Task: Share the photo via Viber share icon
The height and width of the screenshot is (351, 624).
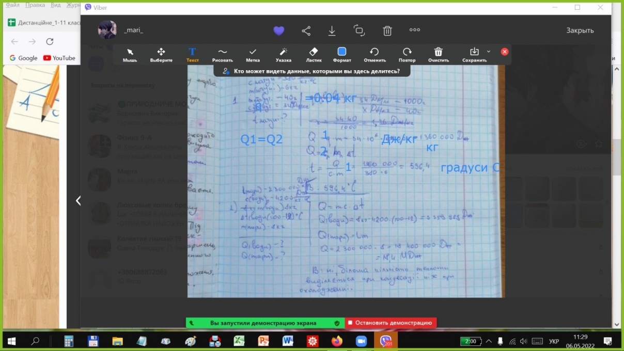Action: pyautogui.click(x=306, y=30)
